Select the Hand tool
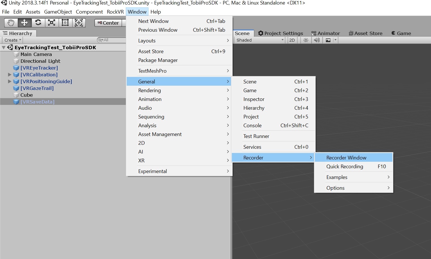431x259 pixels. pyautogui.click(x=11, y=23)
